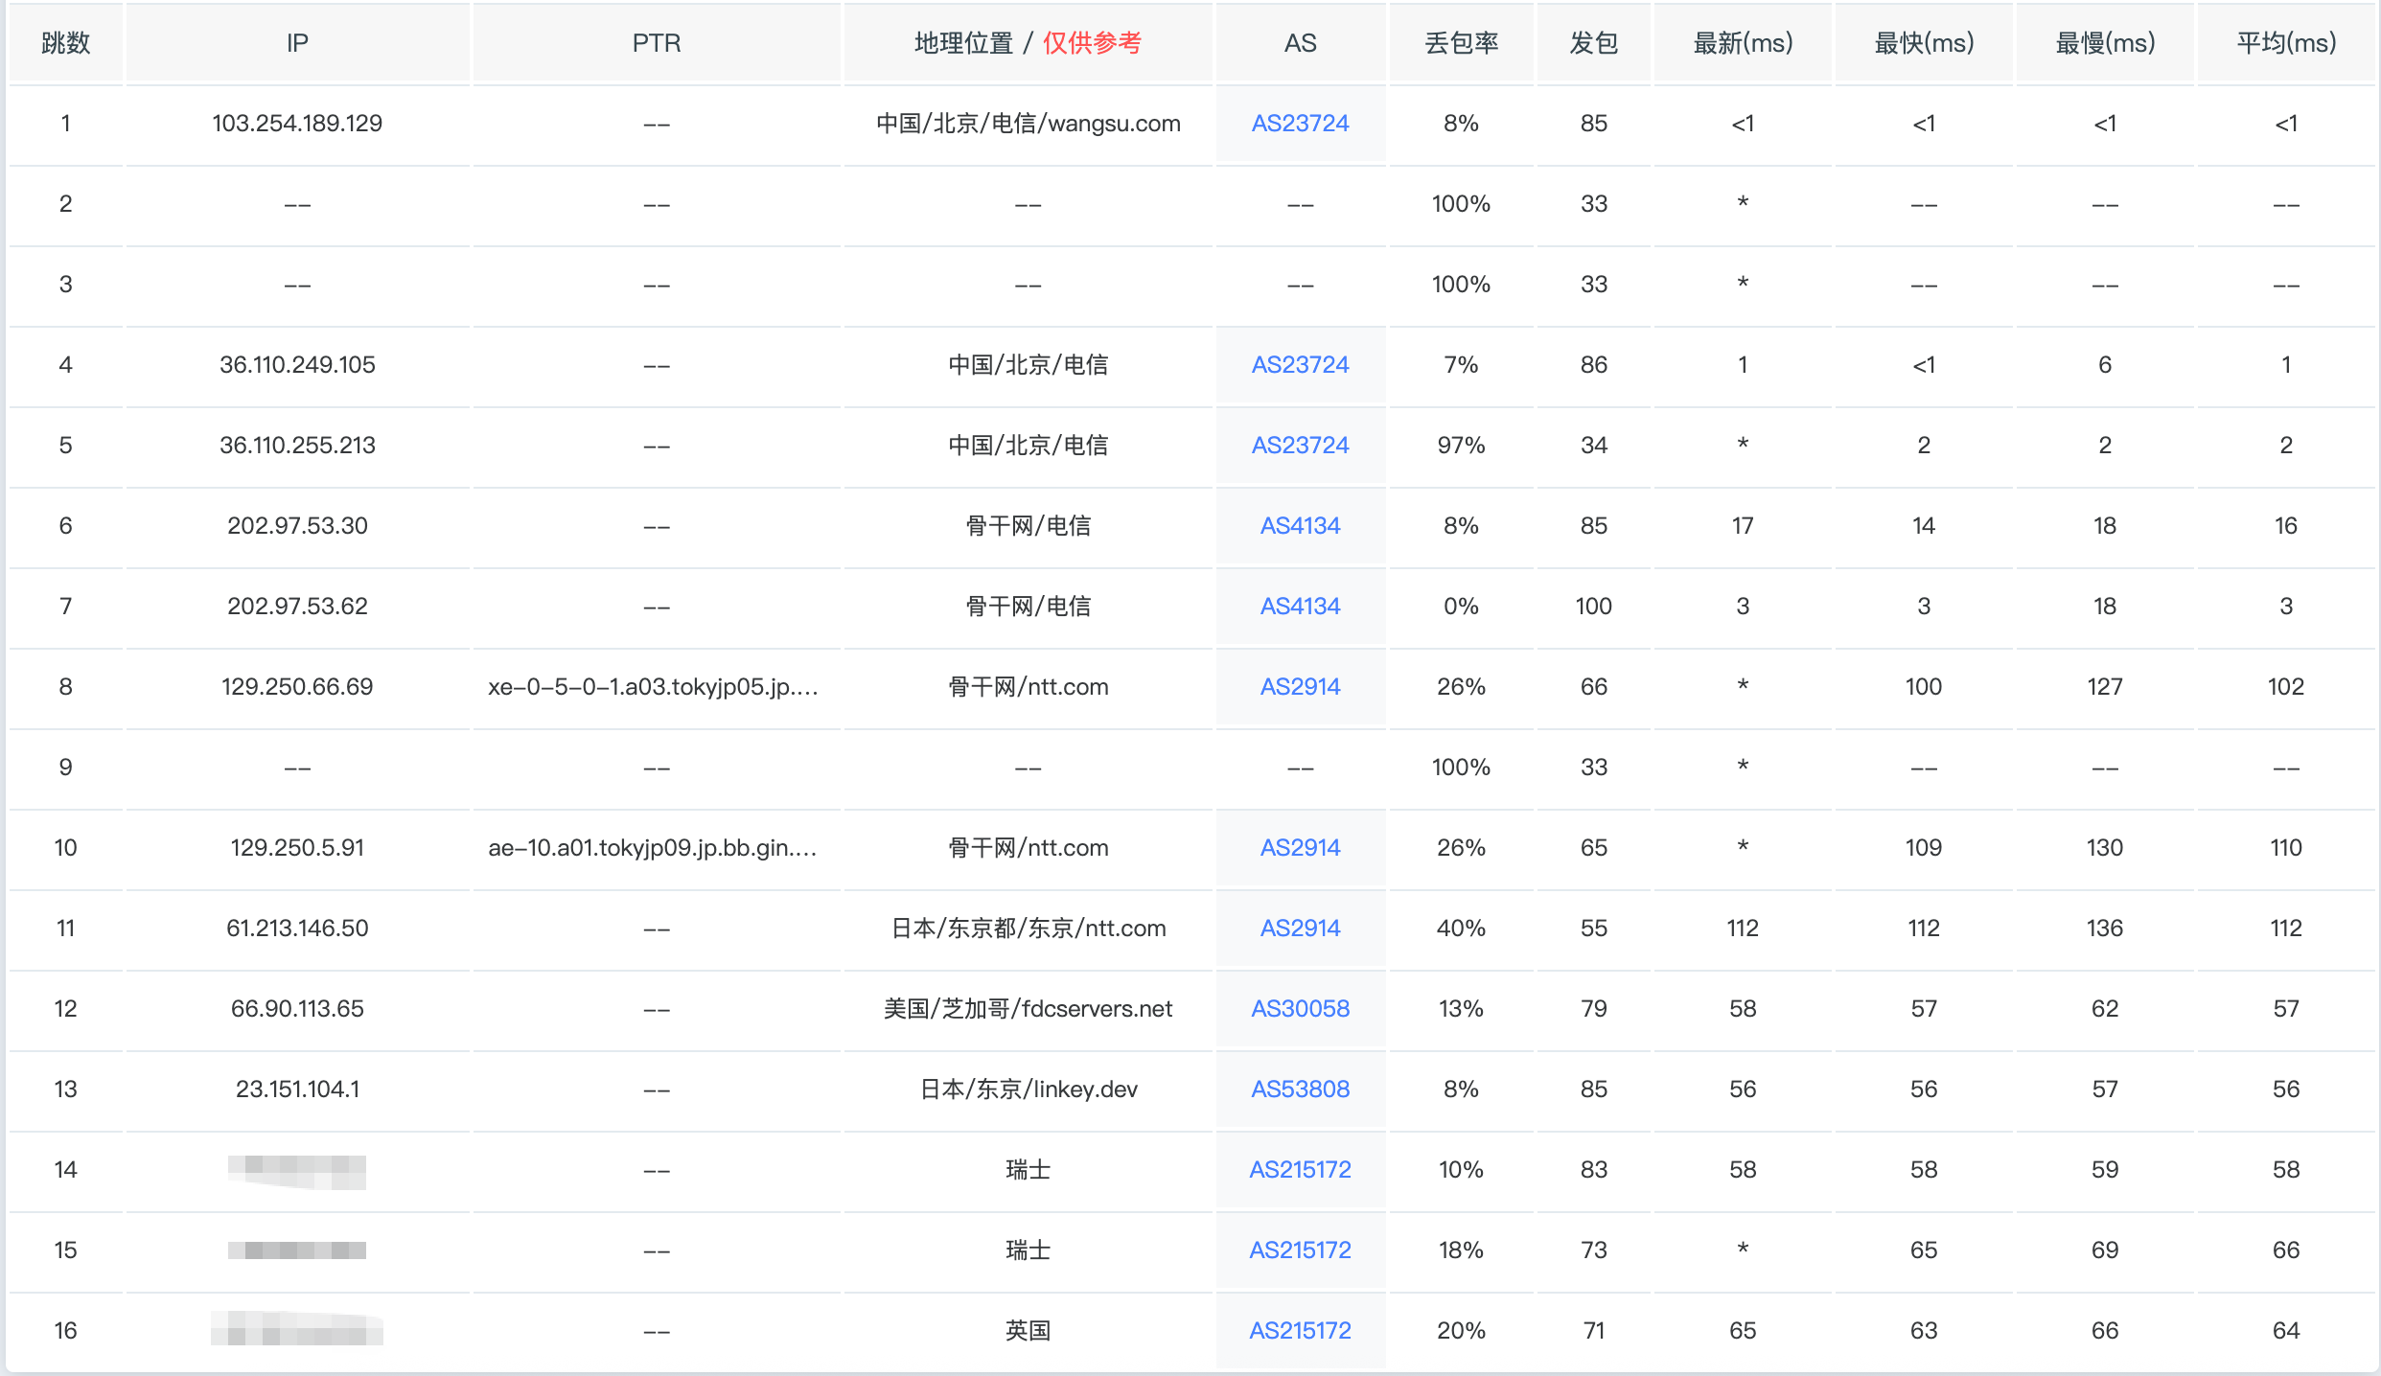
Task: Open AS215172 link in hop 14
Action: click(x=1300, y=1170)
